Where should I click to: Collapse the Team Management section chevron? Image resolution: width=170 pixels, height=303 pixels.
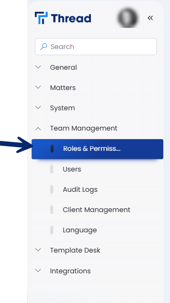coord(38,128)
